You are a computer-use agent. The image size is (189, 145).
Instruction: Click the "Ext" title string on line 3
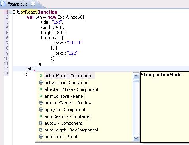[57, 22]
